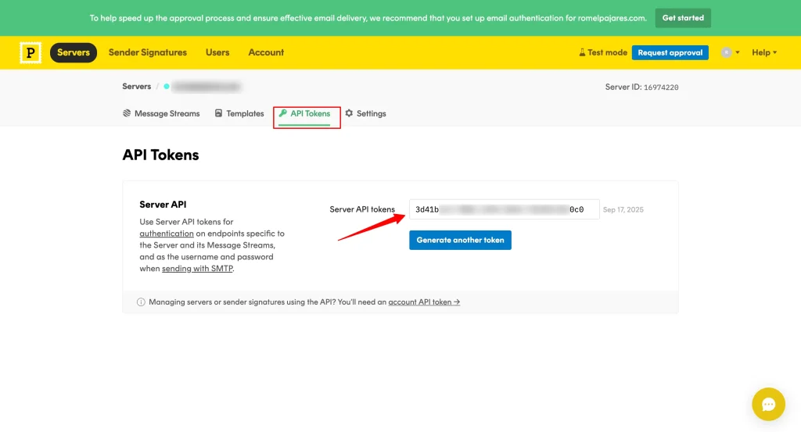Screen dimensions: 801x432
Task: Click the Templates document icon
Action: click(x=218, y=113)
